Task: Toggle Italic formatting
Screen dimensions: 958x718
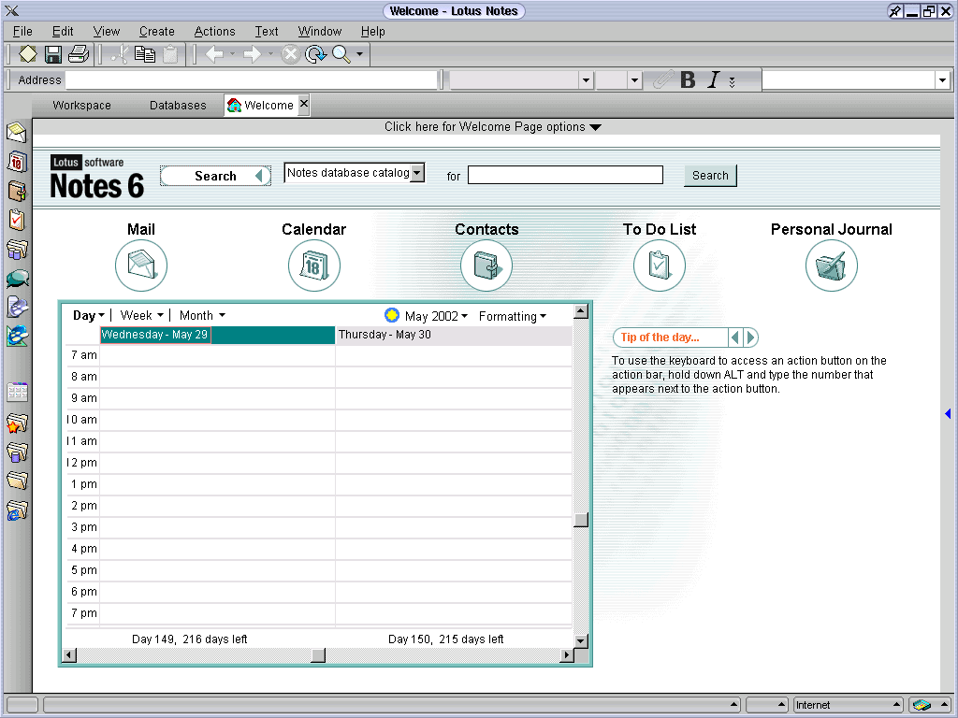Action: pos(713,80)
